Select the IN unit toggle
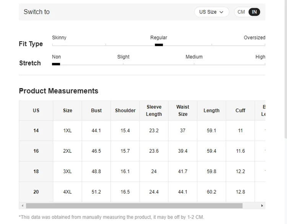 (254, 12)
